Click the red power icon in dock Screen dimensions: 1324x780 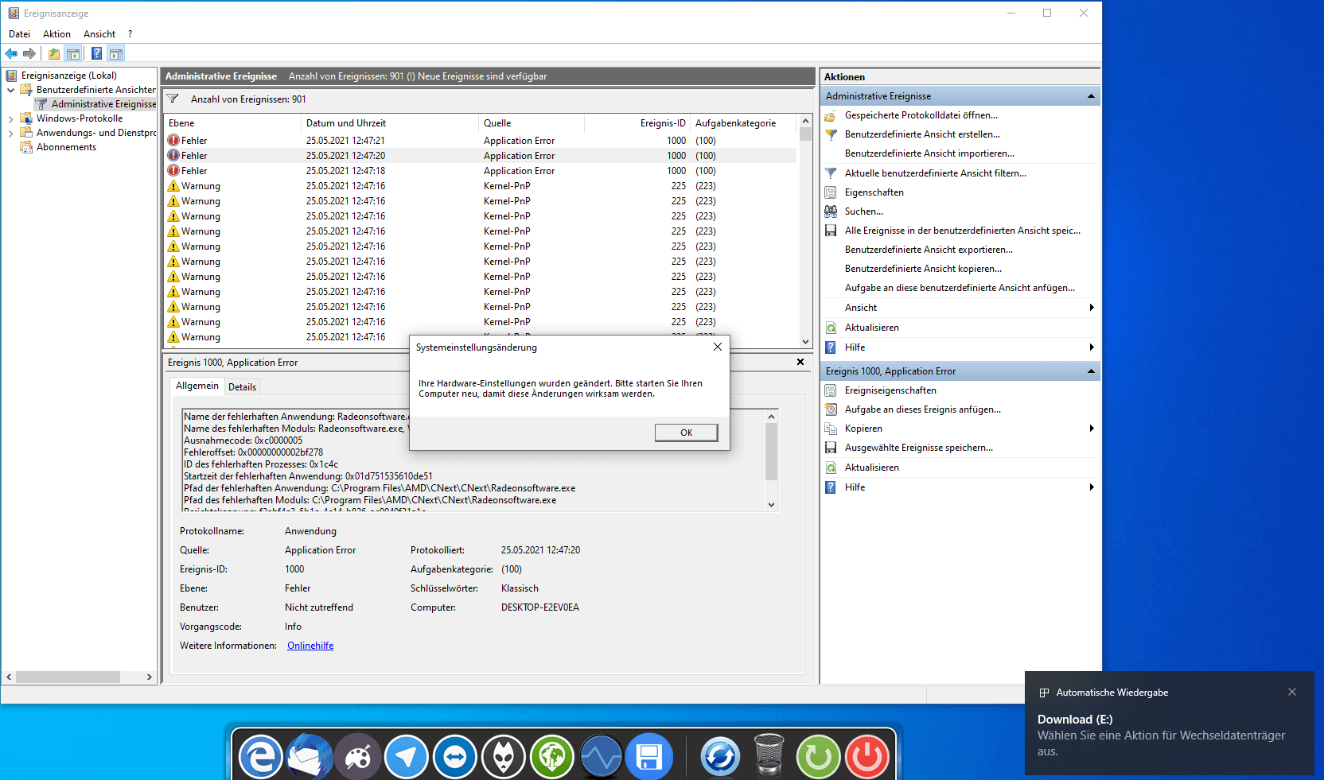867,756
